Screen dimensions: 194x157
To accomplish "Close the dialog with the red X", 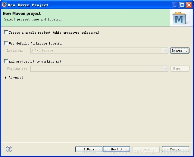I will [189, 5].
